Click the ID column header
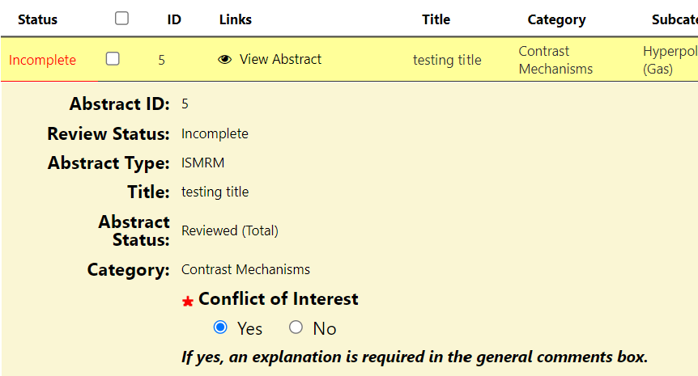 [x=174, y=19]
